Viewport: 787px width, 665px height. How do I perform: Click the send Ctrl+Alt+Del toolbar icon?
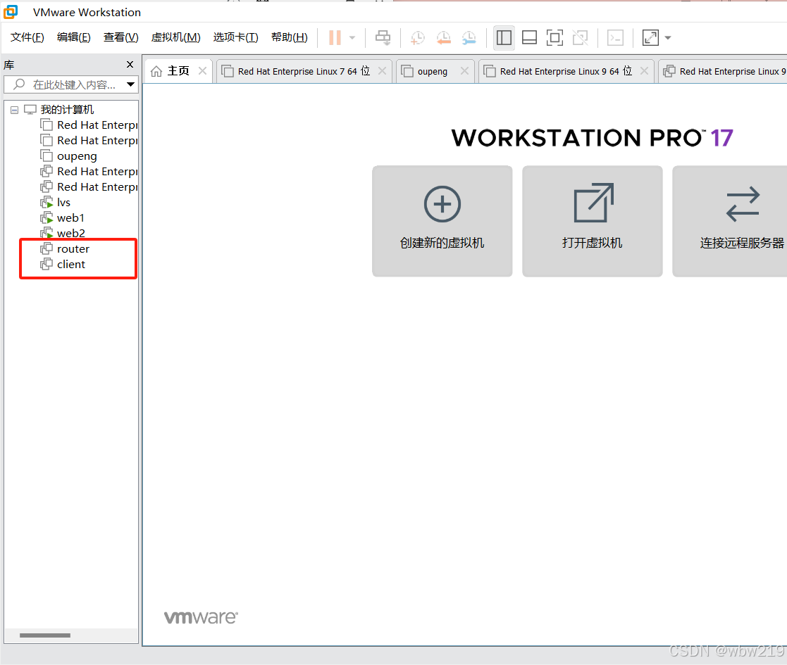[x=383, y=37]
